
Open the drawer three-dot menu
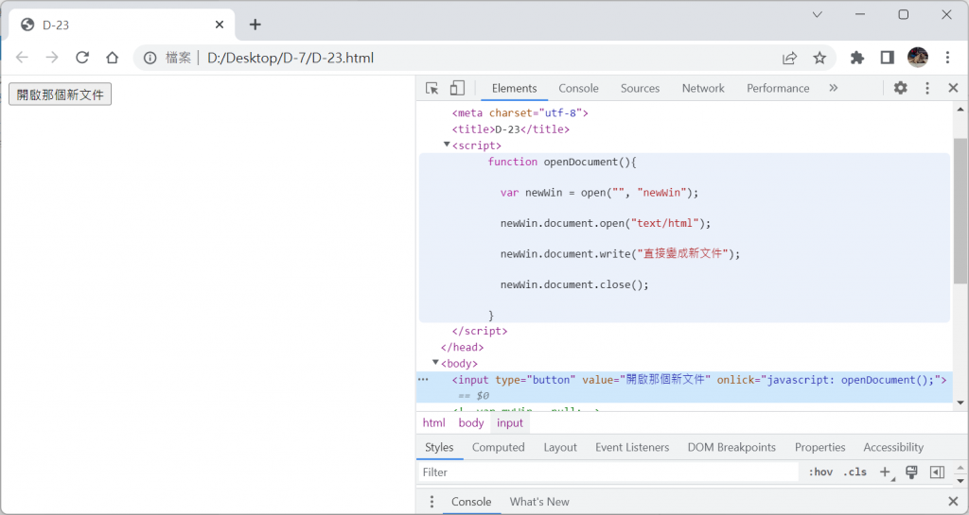[432, 502]
